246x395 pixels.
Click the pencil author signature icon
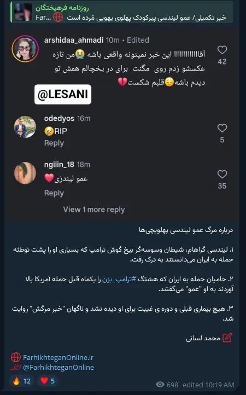point(227,338)
